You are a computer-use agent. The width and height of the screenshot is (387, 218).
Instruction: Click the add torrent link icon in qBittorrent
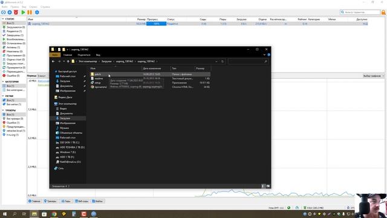click(x=4, y=12)
